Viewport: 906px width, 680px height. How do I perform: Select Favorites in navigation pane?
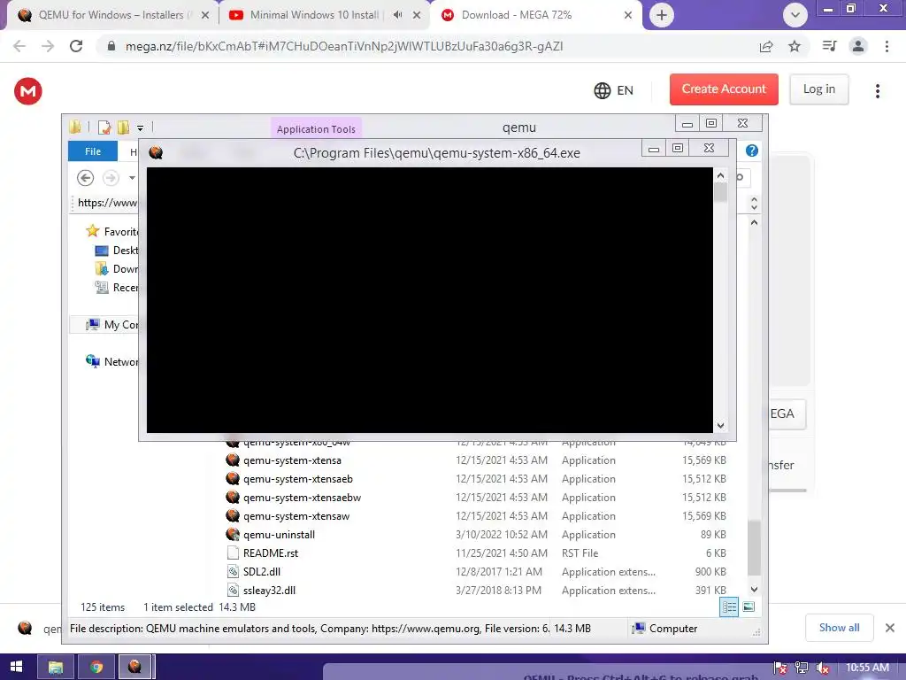(112, 231)
